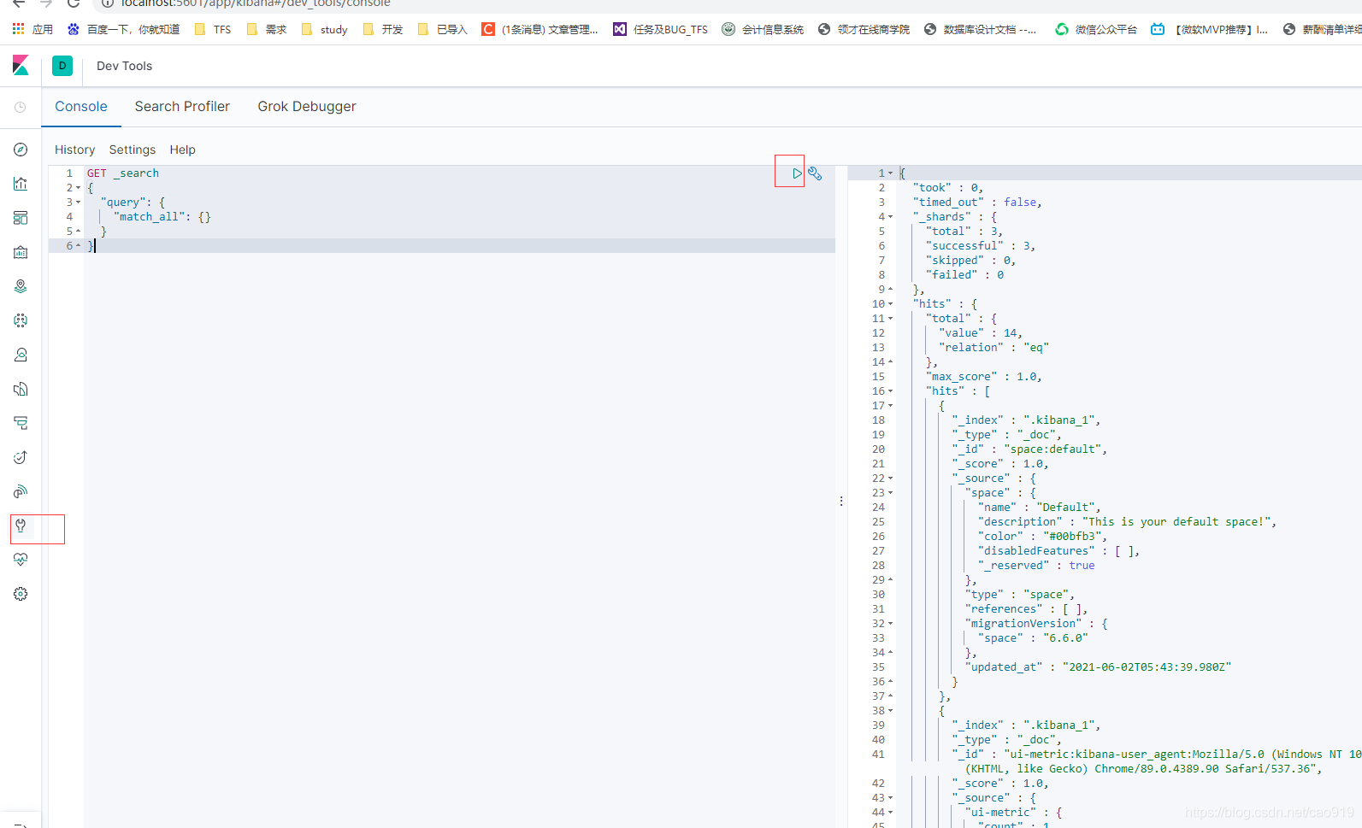Open console Help
The image size is (1362, 828).
183,150
